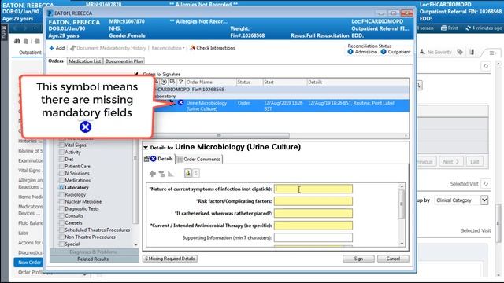Click No Severity icon in background window
Viewport: 504px width, 283px height.
click(x=422, y=52)
